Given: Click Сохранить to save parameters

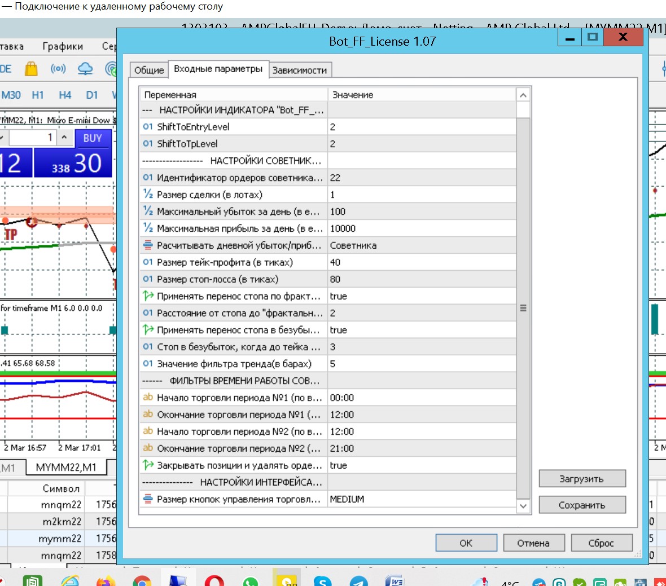Looking at the screenshot, I should 582,505.
